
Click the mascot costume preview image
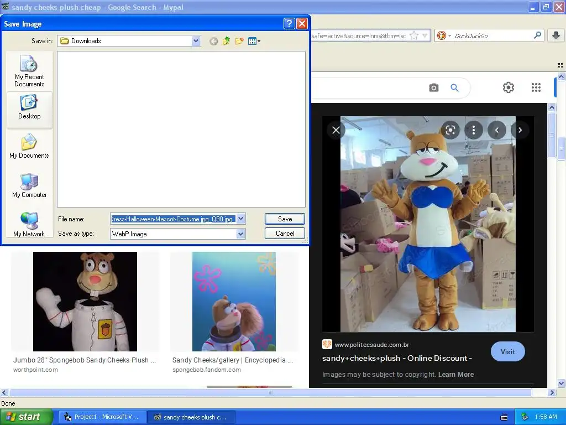pyautogui.click(x=428, y=224)
